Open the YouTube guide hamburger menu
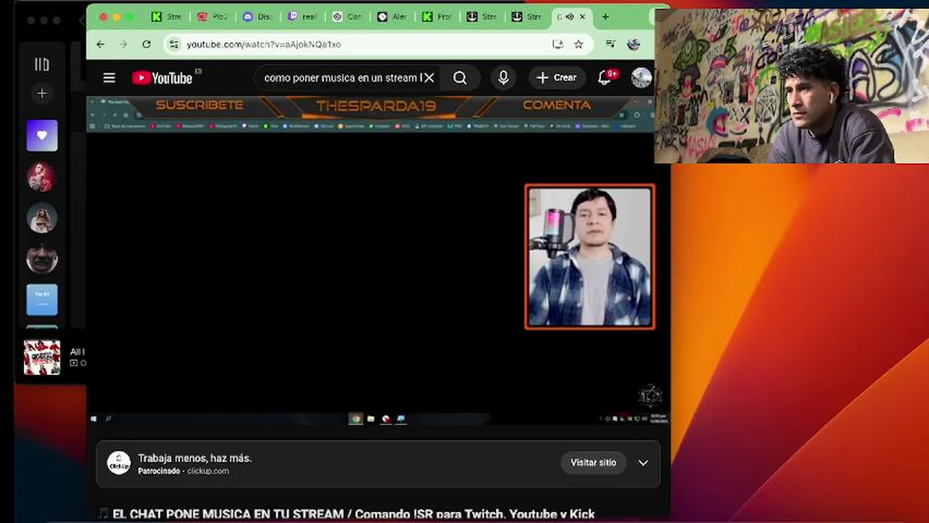This screenshot has height=523, width=929. click(109, 78)
